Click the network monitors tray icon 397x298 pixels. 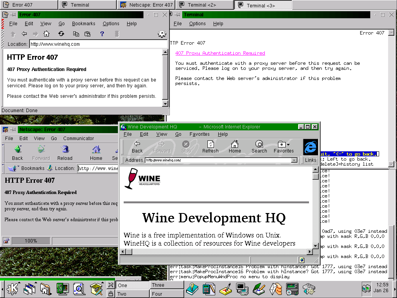tap(366, 289)
